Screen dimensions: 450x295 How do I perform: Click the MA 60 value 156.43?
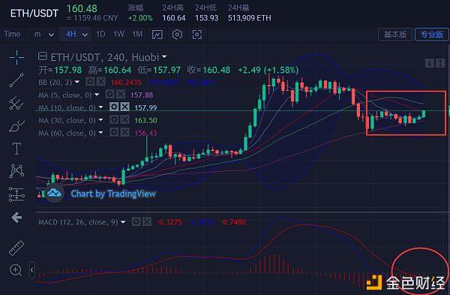(x=145, y=133)
